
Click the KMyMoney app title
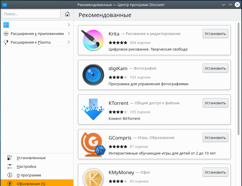tap(121, 172)
